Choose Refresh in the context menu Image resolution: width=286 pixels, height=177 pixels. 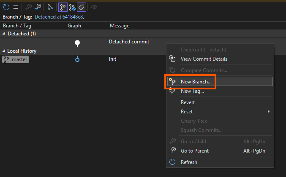click(220, 162)
